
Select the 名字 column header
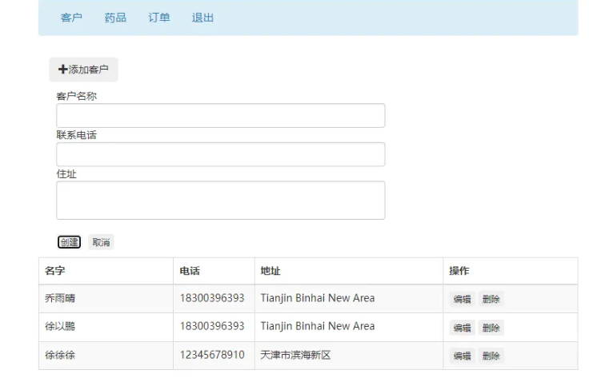point(55,271)
